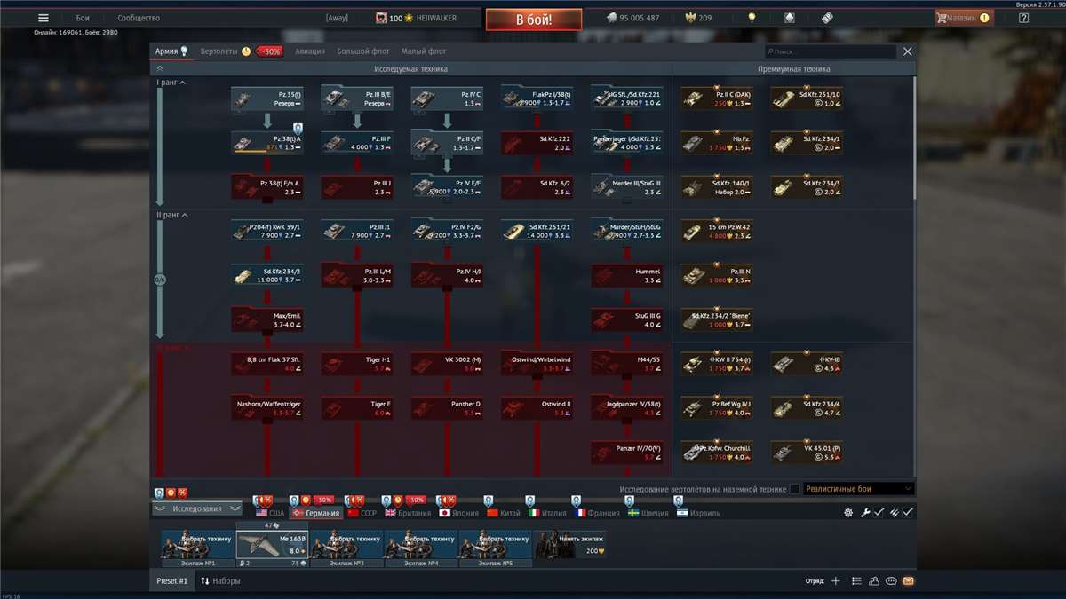The width and height of the screenshot is (1066, 599).
Task: Open crew slot settings gear icon
Action: click(848, 513)
